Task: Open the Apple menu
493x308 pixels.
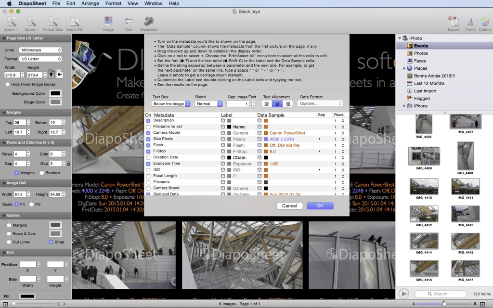Action: [x=10, y=3]
